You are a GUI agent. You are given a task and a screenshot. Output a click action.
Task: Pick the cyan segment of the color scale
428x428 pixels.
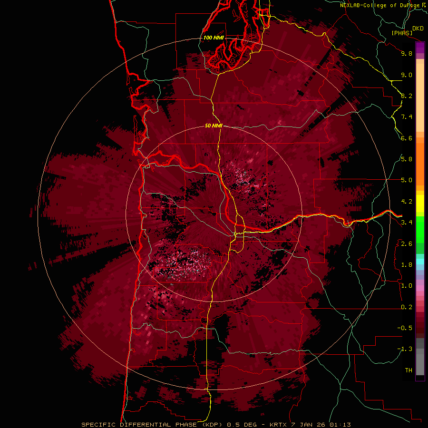420,261
